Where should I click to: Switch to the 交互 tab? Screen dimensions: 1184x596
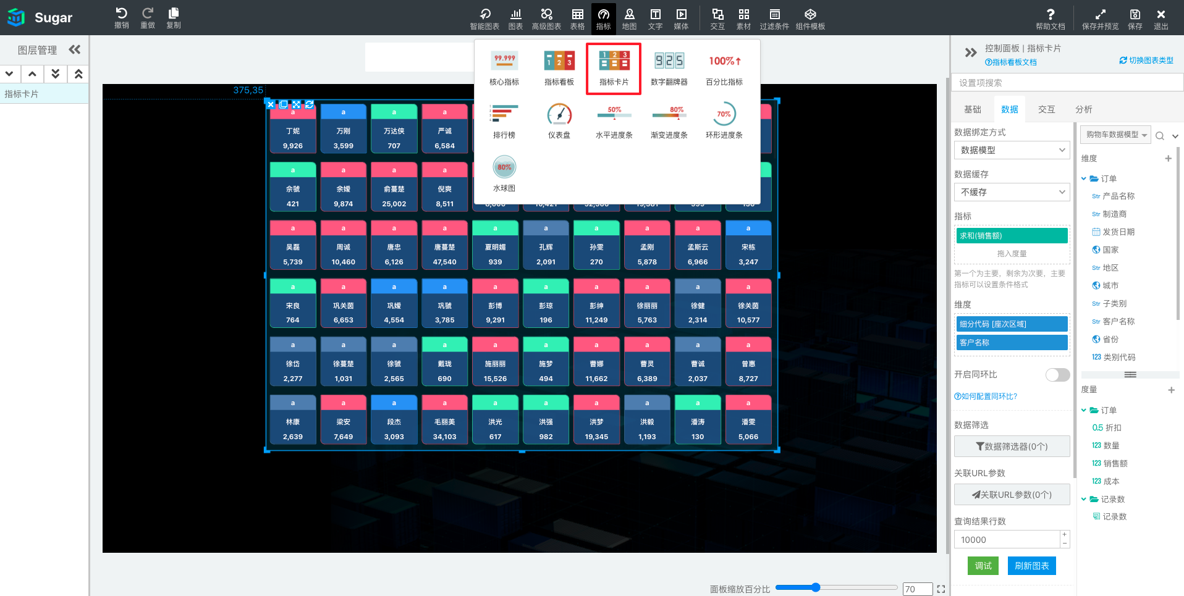[1046, 109]
